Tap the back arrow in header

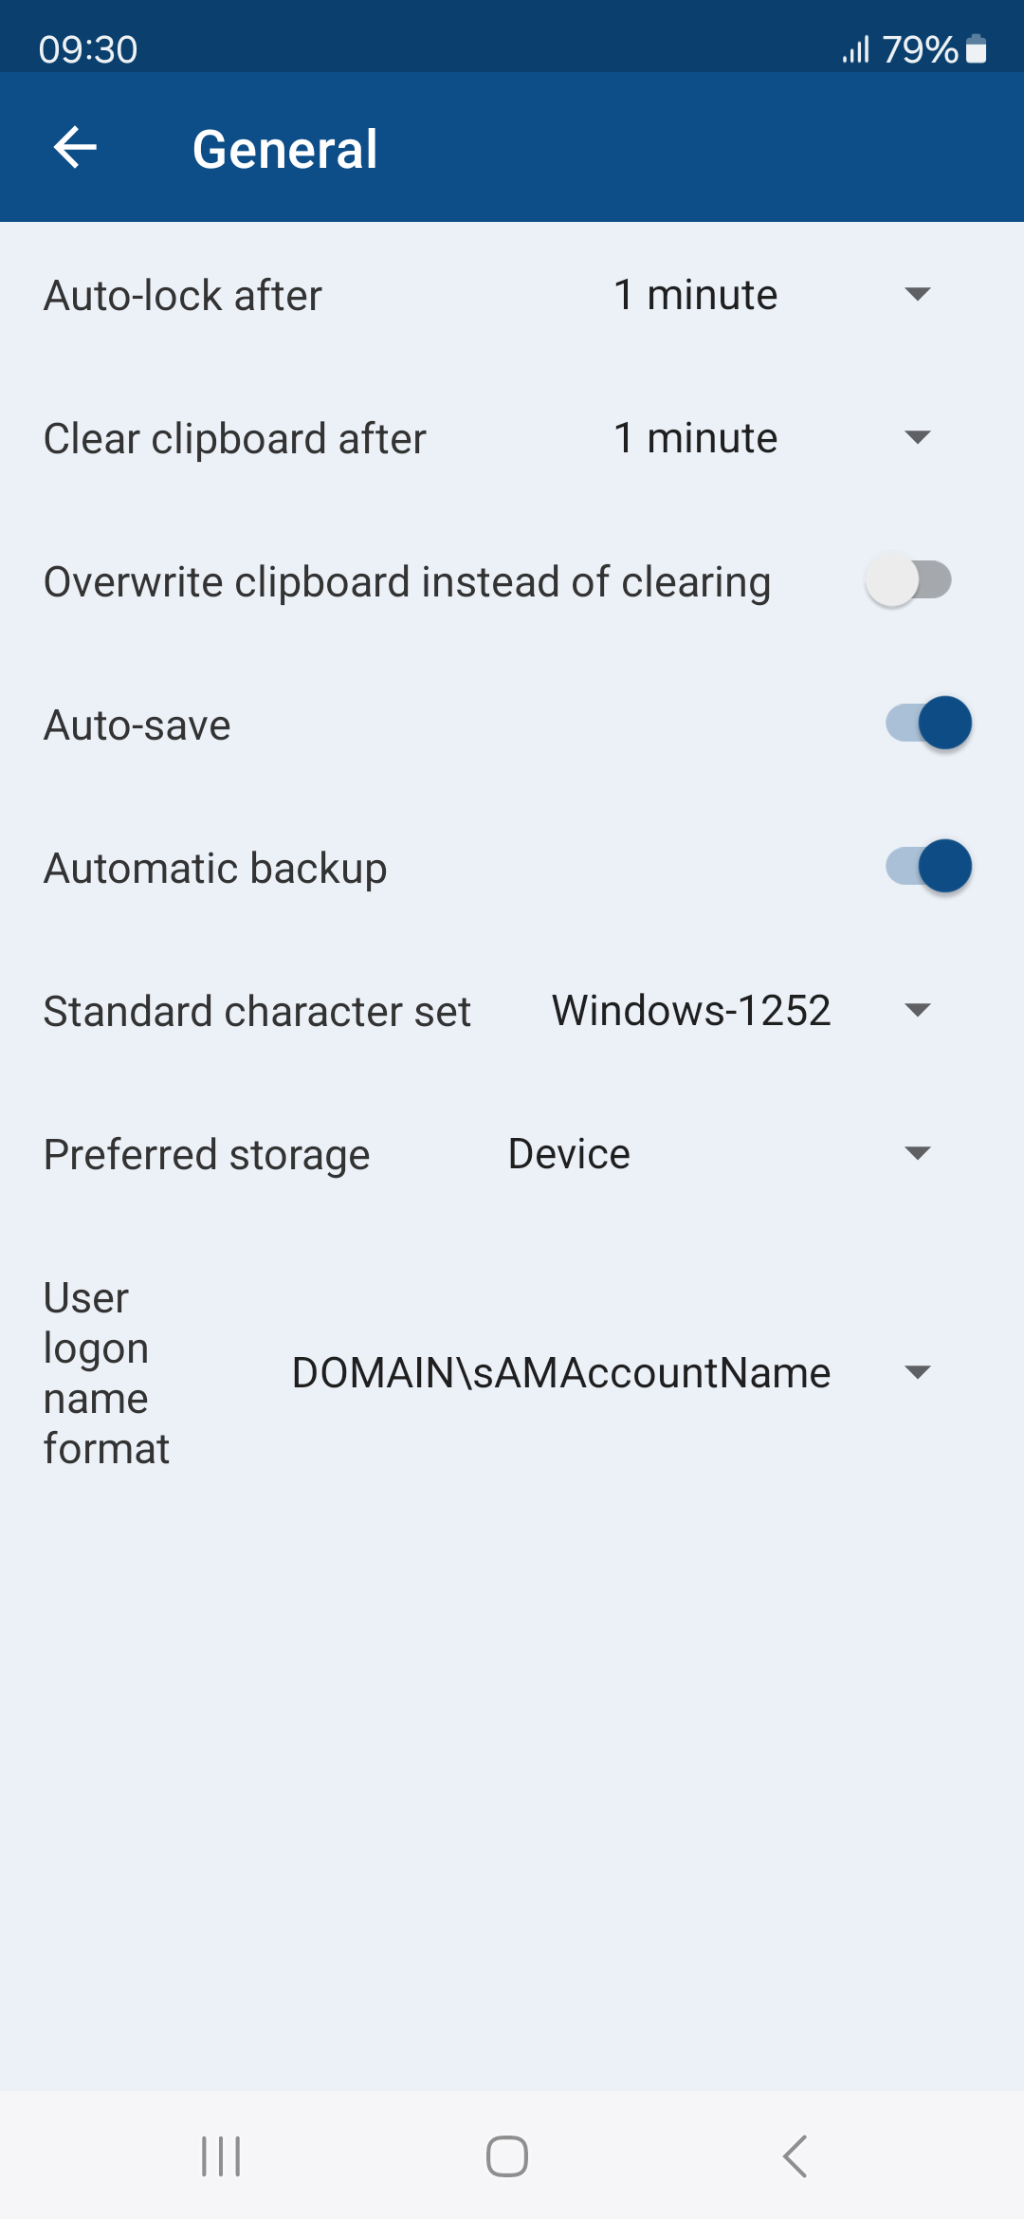point(75,148)
